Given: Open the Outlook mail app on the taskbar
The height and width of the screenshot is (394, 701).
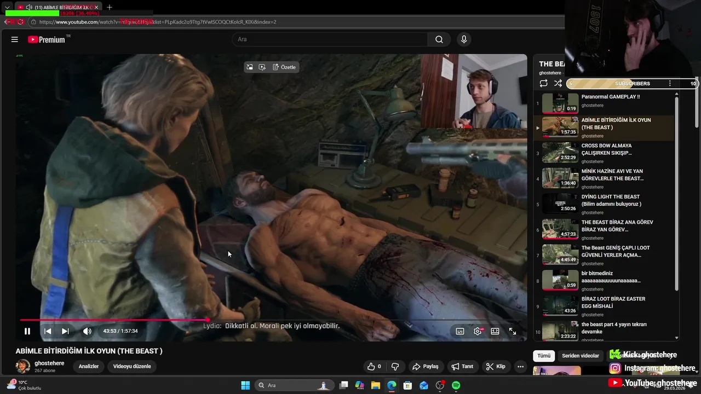Looking at the screenshot, I should click(424, 385).
